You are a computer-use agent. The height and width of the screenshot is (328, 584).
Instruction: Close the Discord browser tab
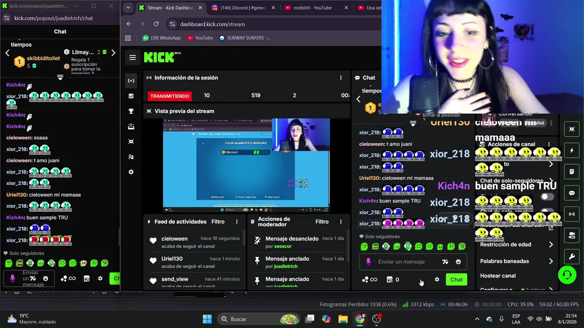click(273, 8)
